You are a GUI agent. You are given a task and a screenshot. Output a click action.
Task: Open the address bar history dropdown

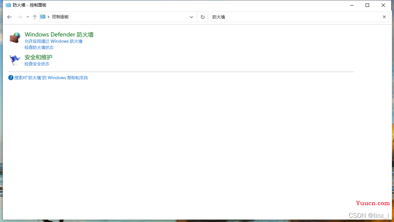[x=192, y=17]
